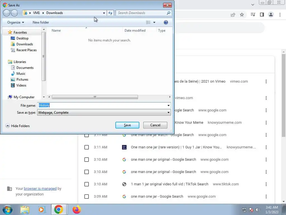Open the Save as type combo box

click(104, 113)
